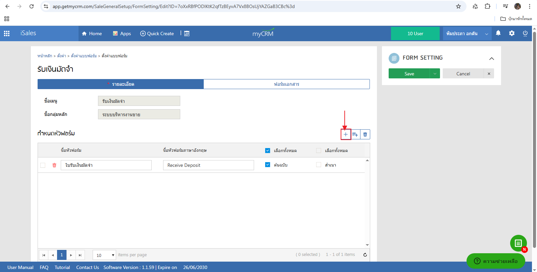Screen dimensions: 537x272
Task: Expand the items per page dropdown
Action: [x=113, y=255]
